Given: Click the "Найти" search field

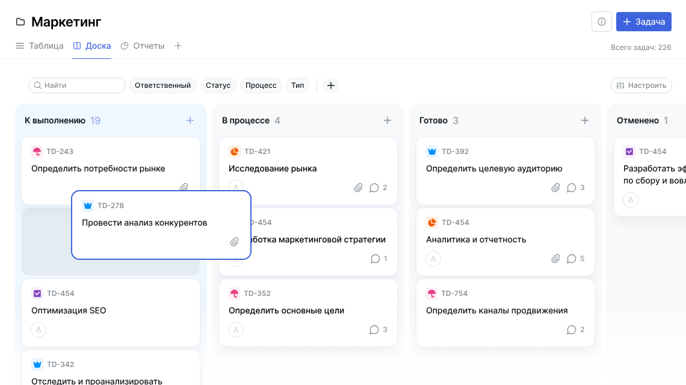Looking at the screenshot, I should point(76,85).
